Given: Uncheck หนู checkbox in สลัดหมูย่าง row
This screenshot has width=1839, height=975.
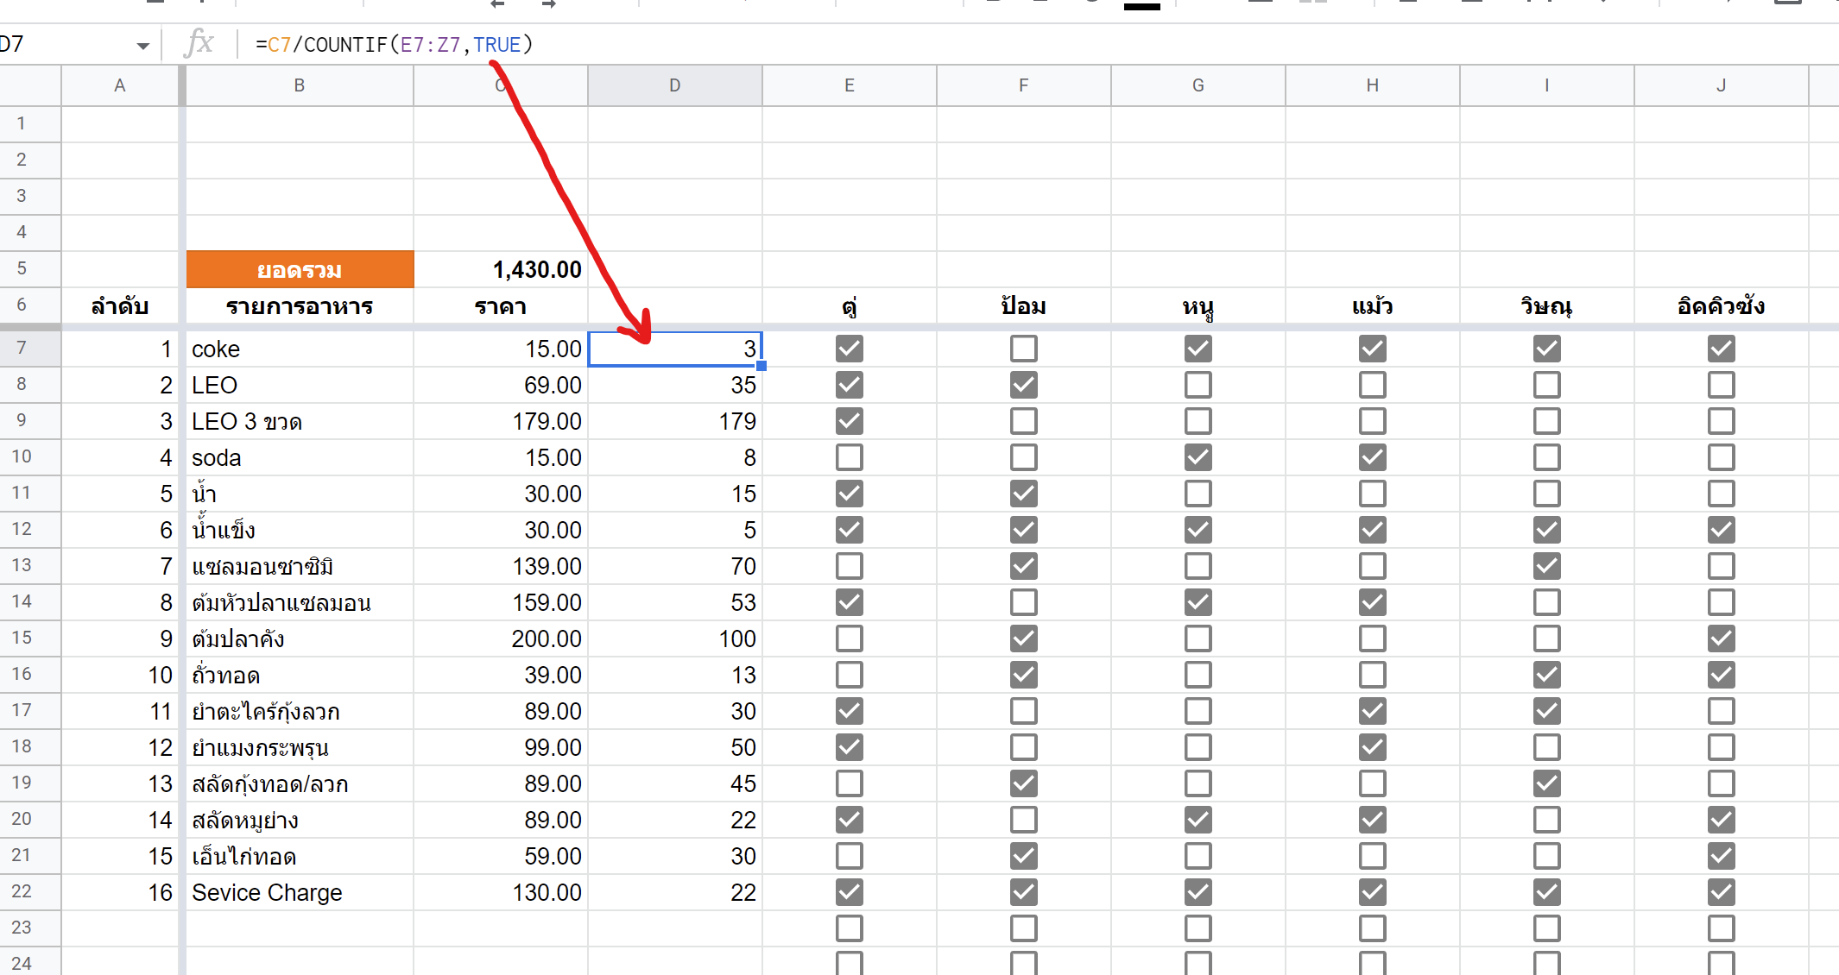Looking at the screenshot, I should click(x=1198, y=820).
